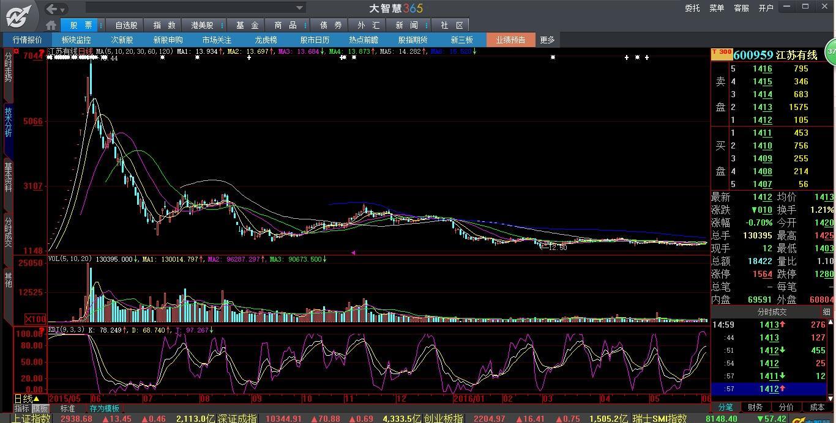Click the 细 detail button beside 分时成交
Image resolution: width=836 pixels, height=423 pixels.
827,312
